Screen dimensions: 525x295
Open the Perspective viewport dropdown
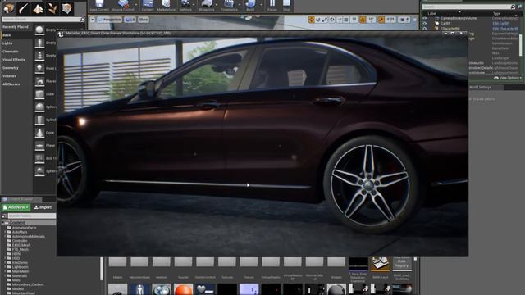(109, 20)
